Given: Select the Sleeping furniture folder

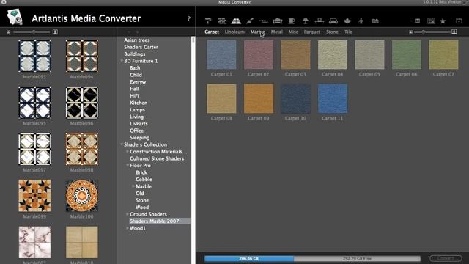Looking at the screenshot, I should pyautogui.click(x=139, y=138).
